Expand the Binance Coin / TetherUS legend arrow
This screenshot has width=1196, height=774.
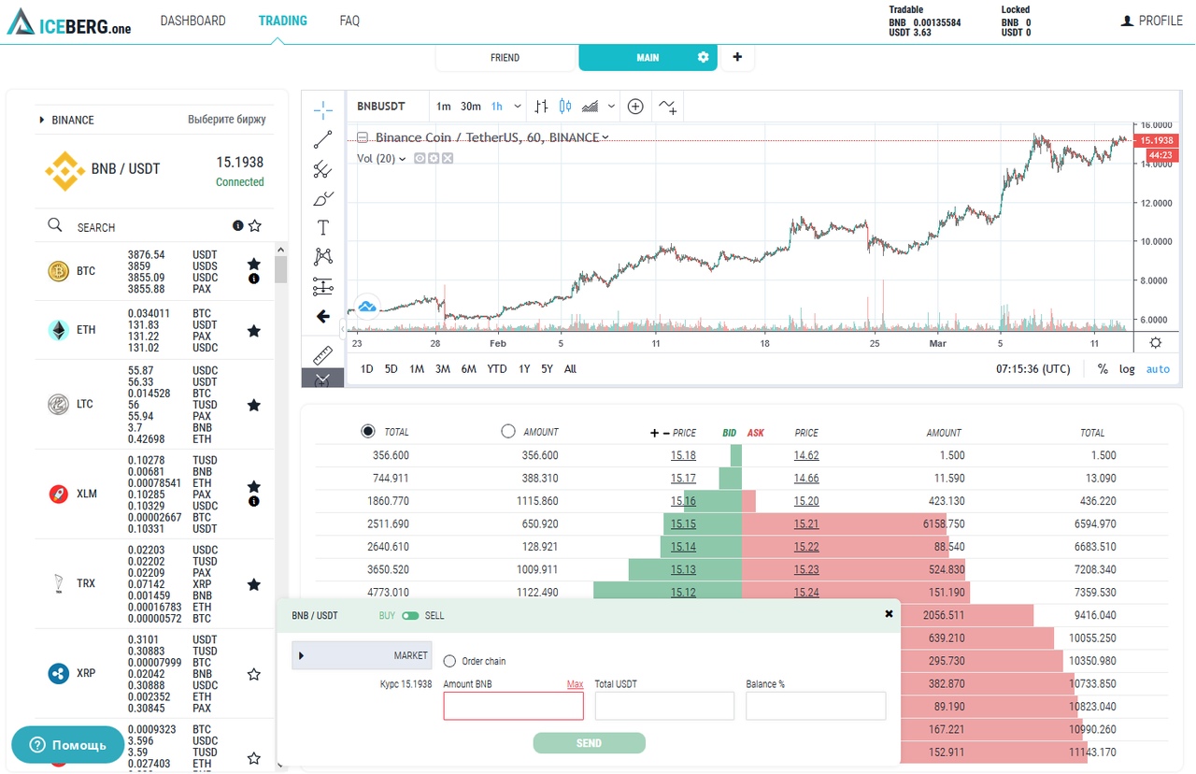(605, 137)
